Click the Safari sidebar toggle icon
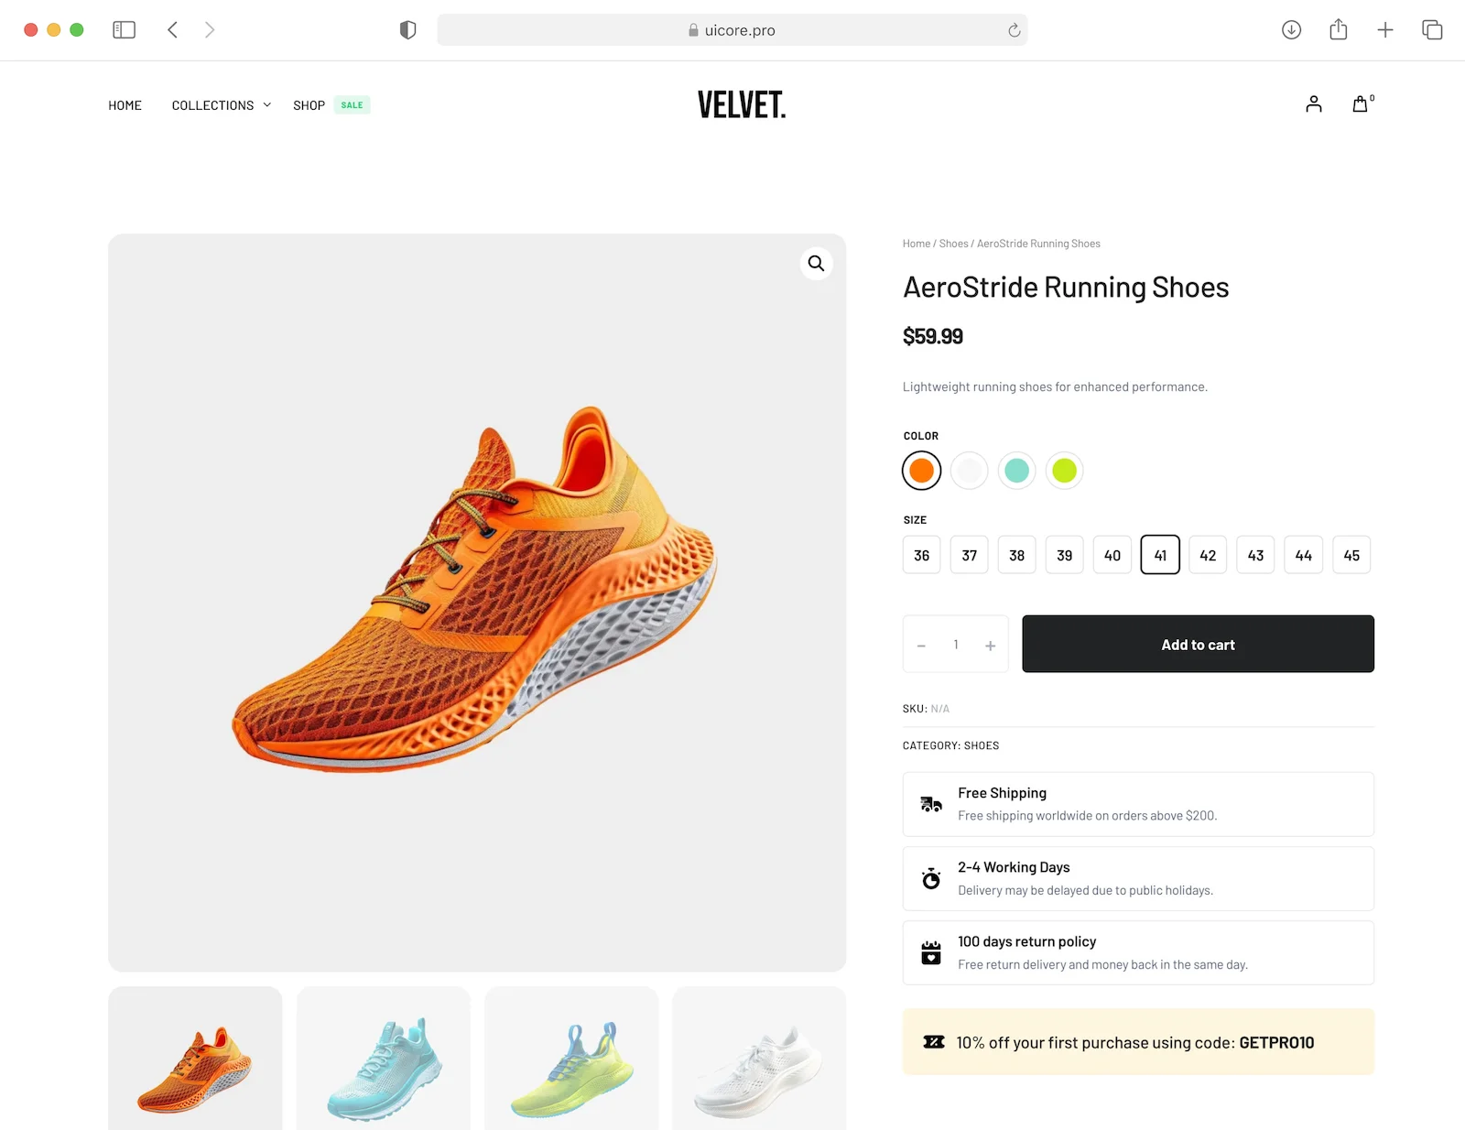1465x1130 pixels. (x=124, y=30)
